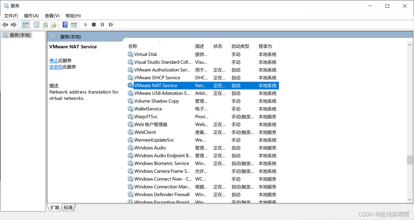Select Windows Connection Man... service
The height and width of the screenshot is (220, 414).
point(203,187)
